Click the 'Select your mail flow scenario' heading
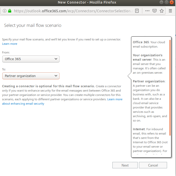Viewport: 176px width, 176px height. click(33, 25)
